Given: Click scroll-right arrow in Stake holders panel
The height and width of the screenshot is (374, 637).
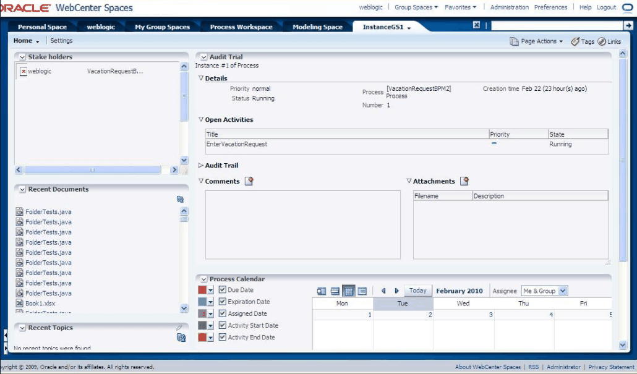Looking at the screenshot, I should coord(174,170).
